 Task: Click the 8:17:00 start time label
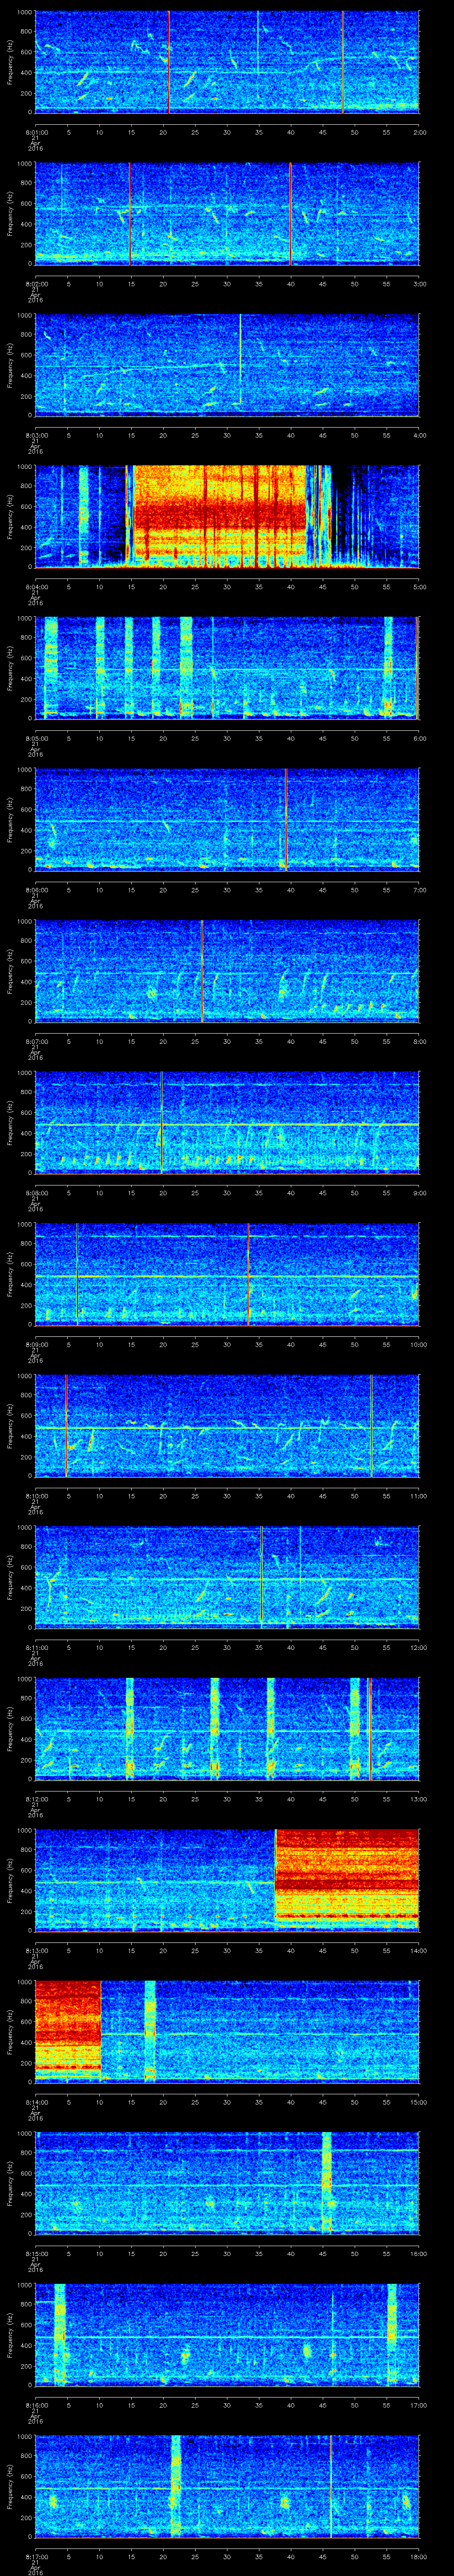click(36, 2557)
